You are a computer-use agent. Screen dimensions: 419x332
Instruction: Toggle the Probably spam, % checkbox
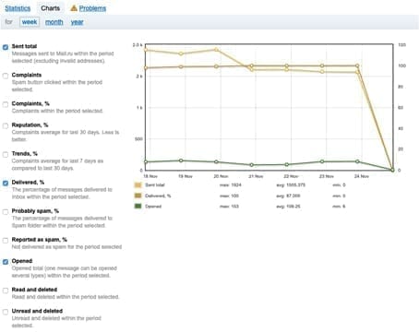(6, 212)
